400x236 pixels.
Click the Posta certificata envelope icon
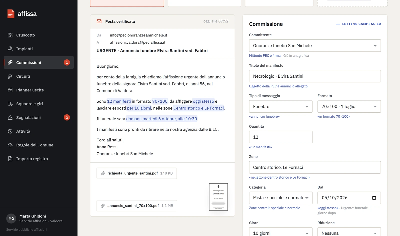[99, 21]
